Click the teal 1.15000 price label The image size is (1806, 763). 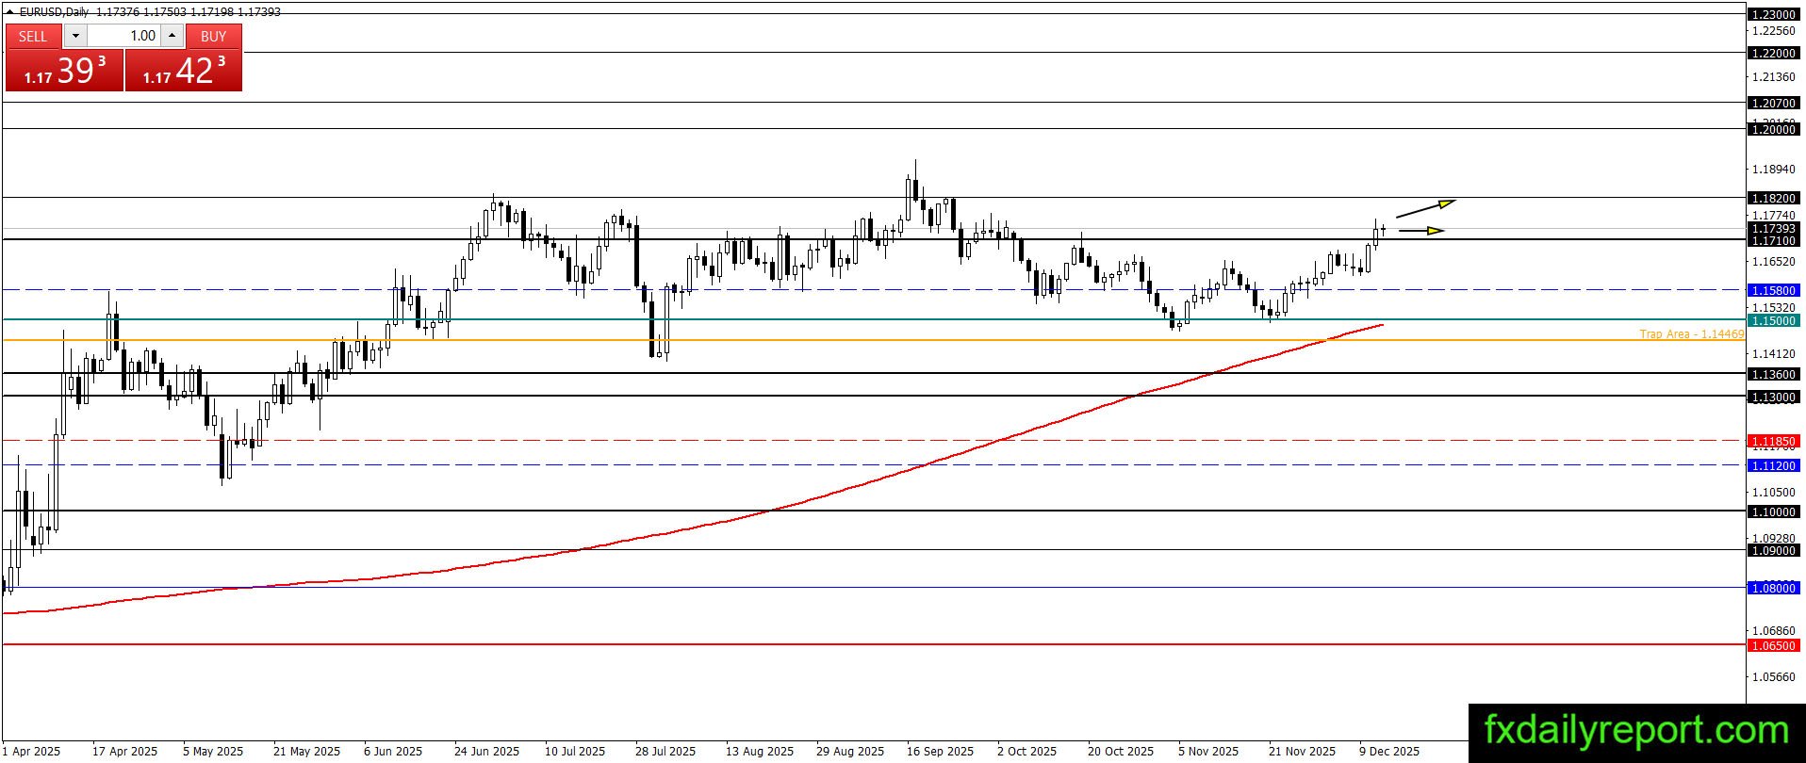1773,320
